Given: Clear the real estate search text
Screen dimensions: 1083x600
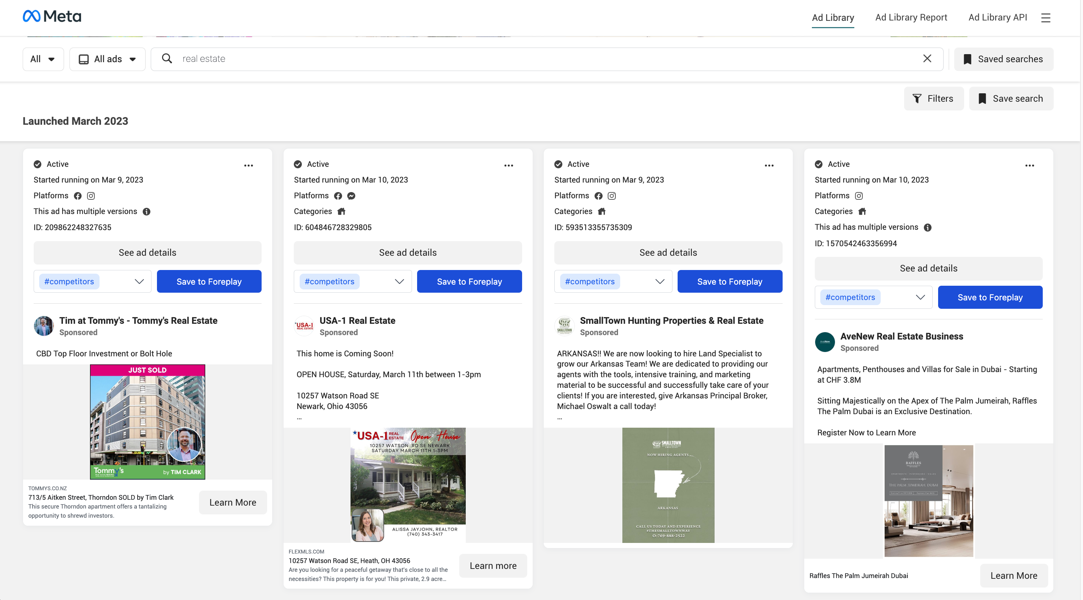Looking at the screenshot, I should point(927,59).
